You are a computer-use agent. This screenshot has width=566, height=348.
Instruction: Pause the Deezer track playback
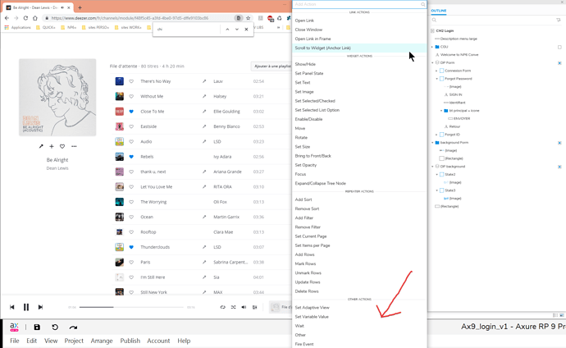coord(26,307)
